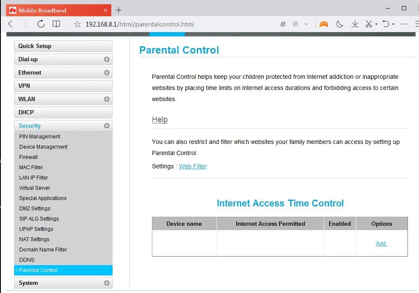Viewport: 419px width, 293px height.
Task: Expand the WLAN menu section
Action: pyautogui.click(x=63, y=99)
